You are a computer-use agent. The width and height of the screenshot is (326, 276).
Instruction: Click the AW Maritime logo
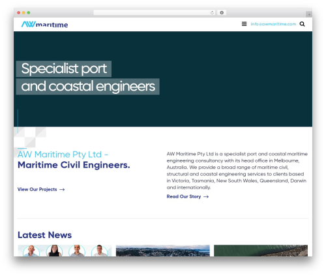pos(44,24)
